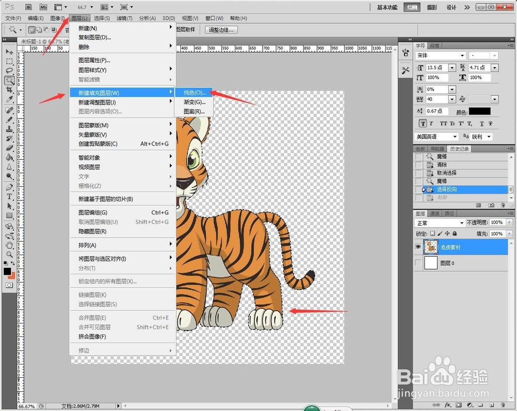Click the 调整边缘... button

click(x=221, y=30)
